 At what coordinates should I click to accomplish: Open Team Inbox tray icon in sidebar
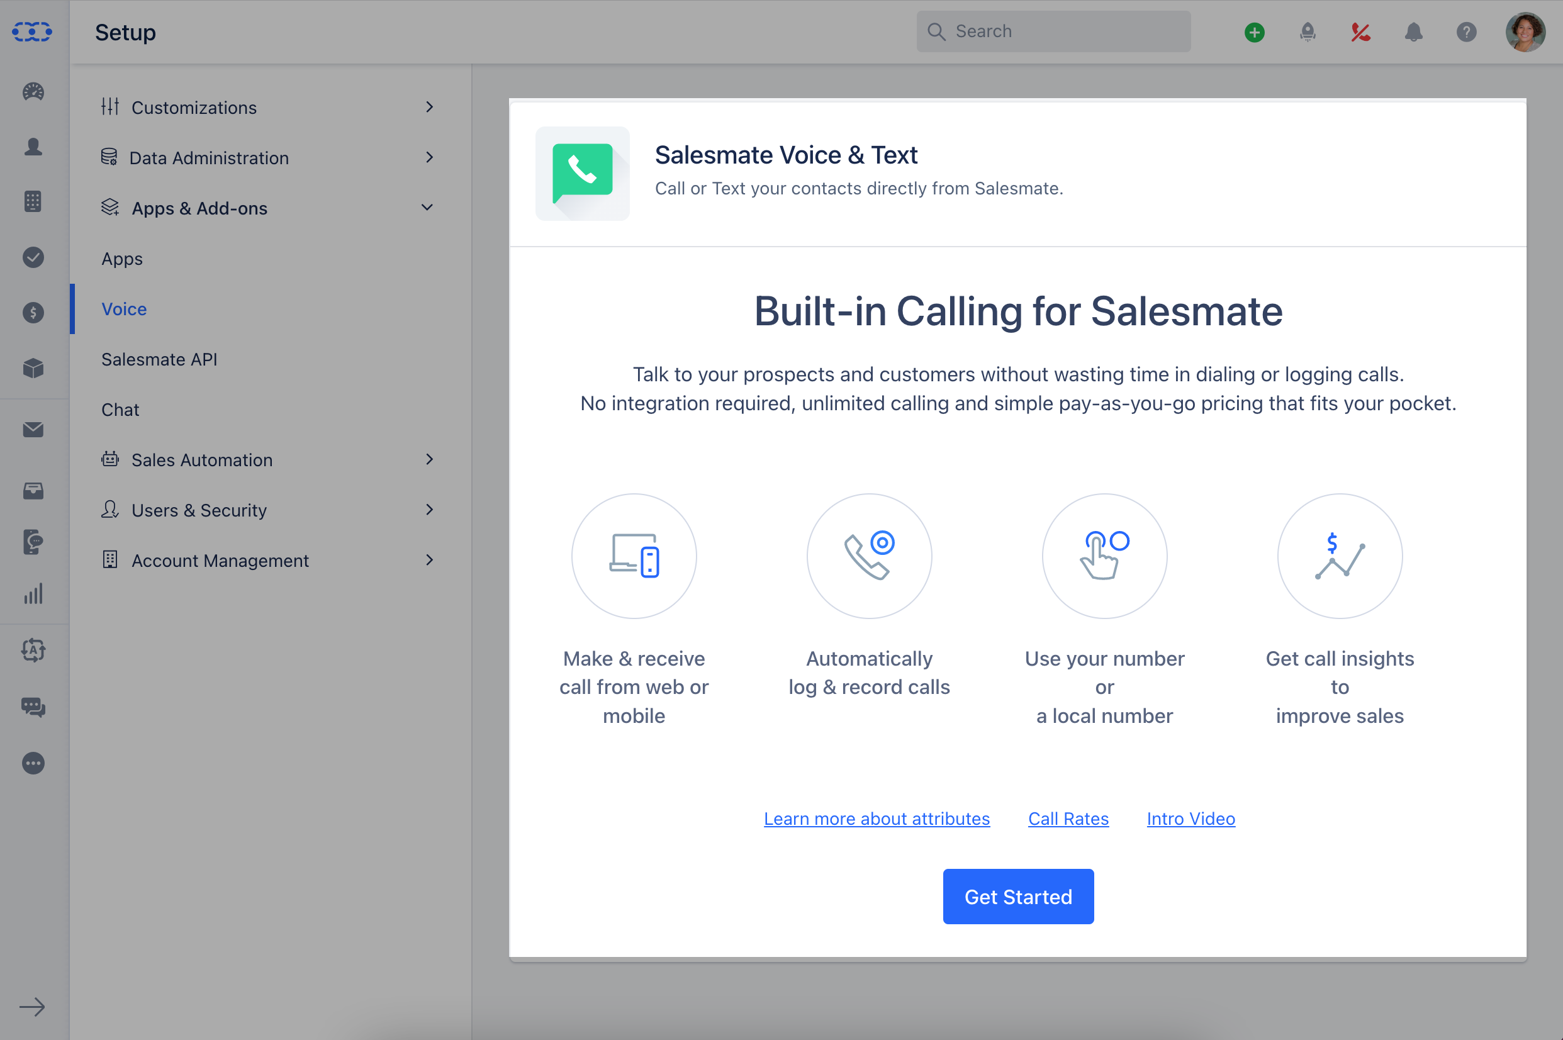click(x=33, y=491)
